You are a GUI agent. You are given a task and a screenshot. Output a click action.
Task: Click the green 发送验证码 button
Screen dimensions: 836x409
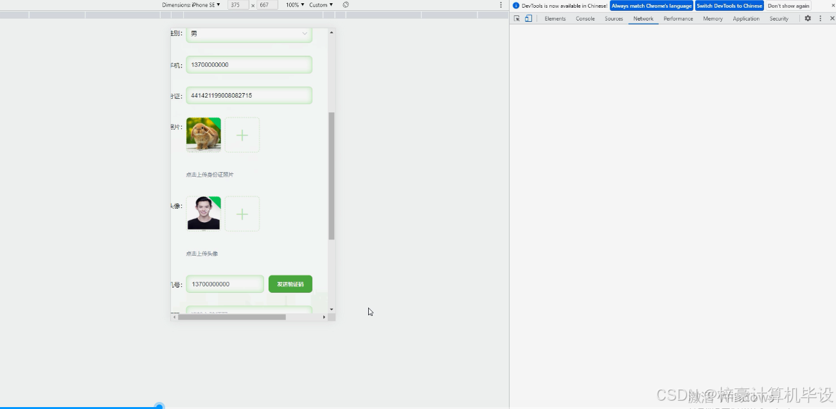coord(290,284)
